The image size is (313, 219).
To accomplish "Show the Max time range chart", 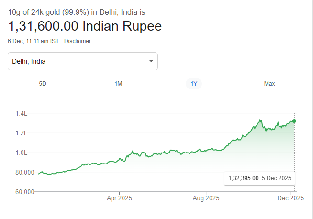I will pyautogui.click(x=269, y=84).
